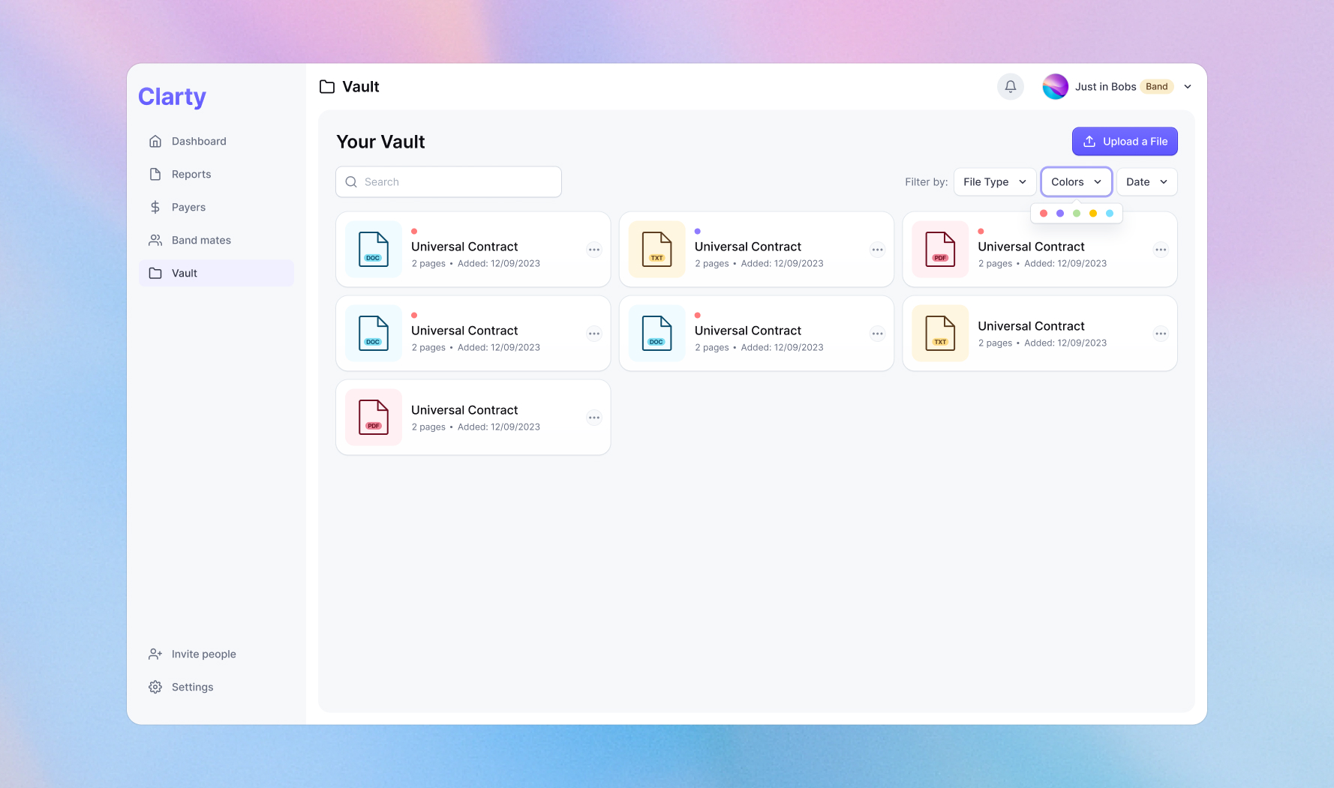Click the Payers dollar sign icon
This screenshot has height=788, width=1334.
(x=155, y=207)
